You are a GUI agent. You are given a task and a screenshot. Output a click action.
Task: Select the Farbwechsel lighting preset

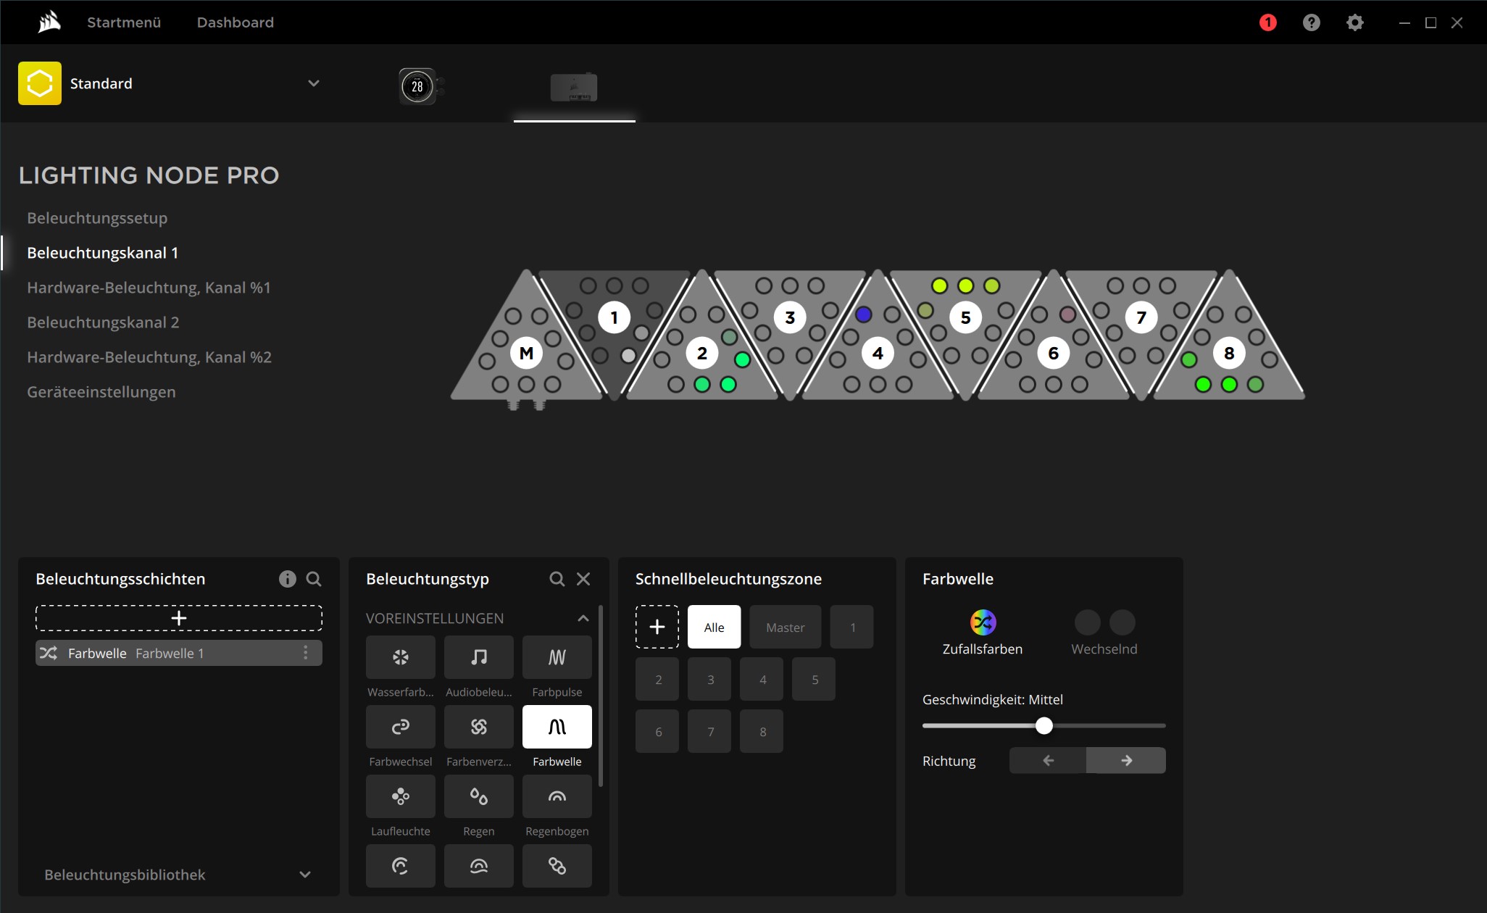point(400,727)
